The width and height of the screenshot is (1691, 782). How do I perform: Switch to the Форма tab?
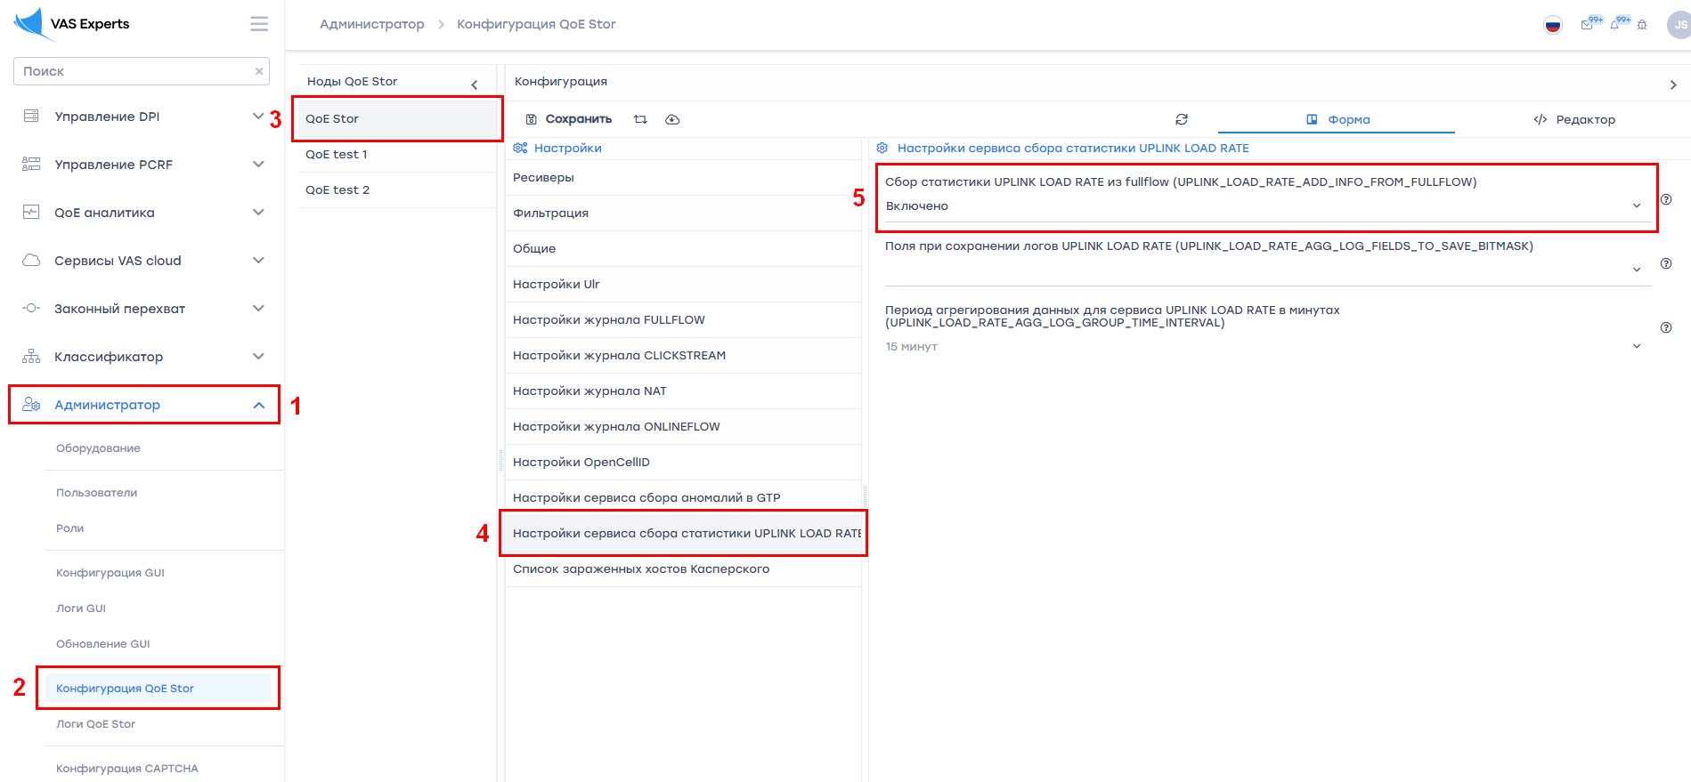tap(1337, 119)
